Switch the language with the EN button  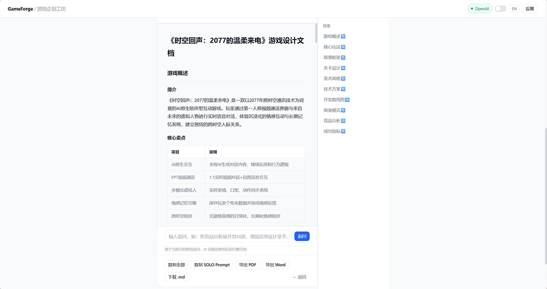pos(514,9)
